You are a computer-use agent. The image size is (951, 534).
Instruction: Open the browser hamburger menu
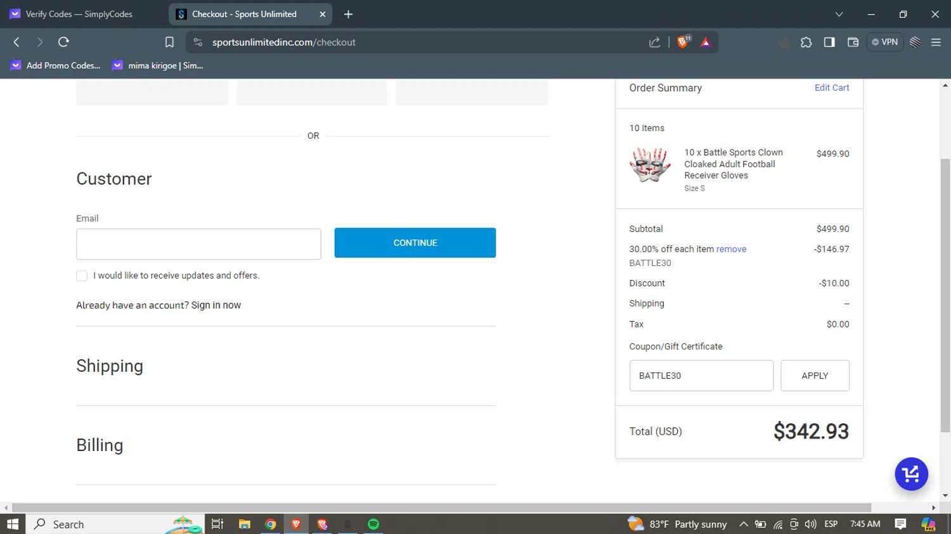pos(936,42)
